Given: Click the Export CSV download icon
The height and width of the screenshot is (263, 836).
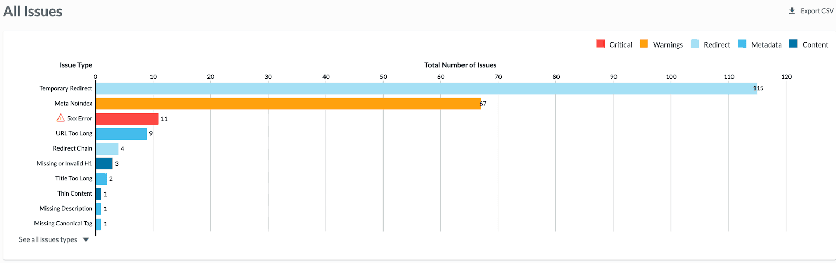Looking at the screenshot, I should [792, 10].
